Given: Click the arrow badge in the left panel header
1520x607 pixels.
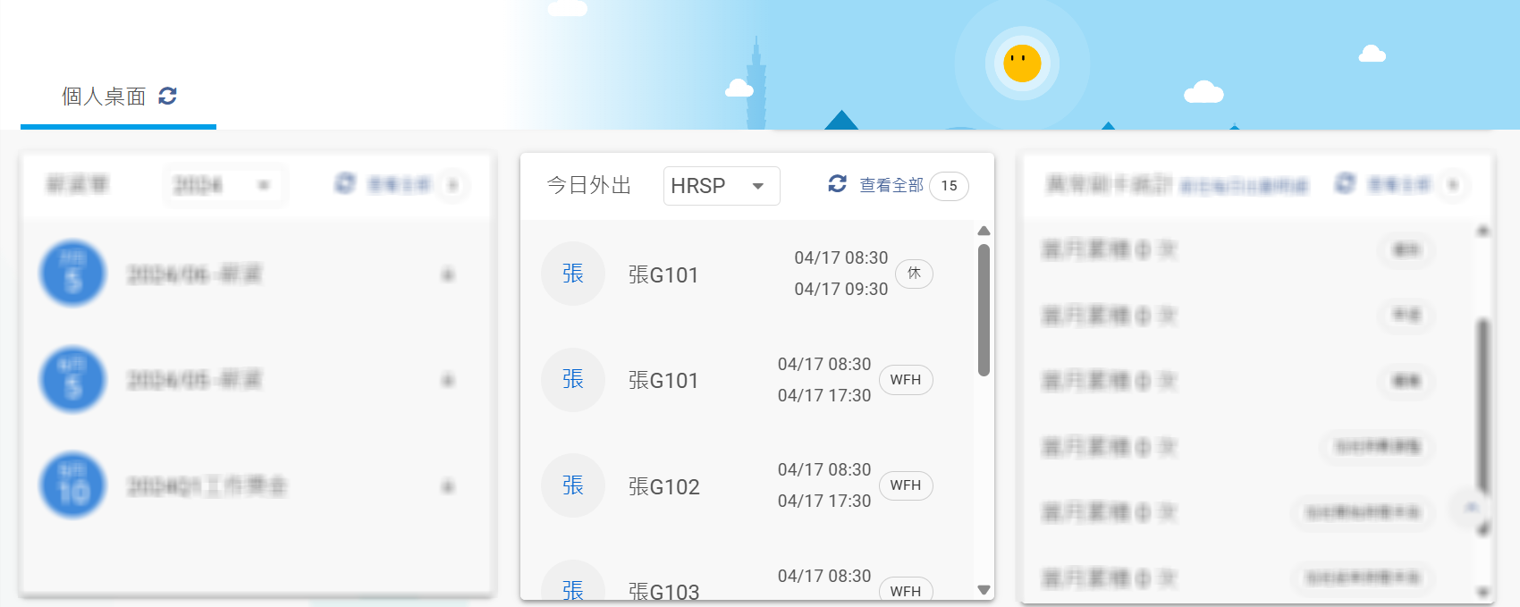Looking at the screenshot, I should 453,185.
